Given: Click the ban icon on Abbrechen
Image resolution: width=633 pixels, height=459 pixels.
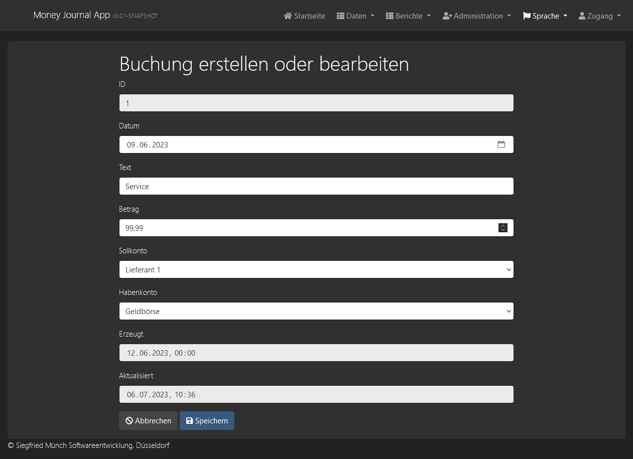Looking at the screenshot, I should click(129, 421).
